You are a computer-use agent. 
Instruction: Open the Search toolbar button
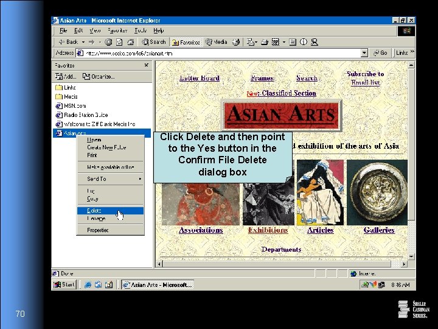tap(154, 42)
